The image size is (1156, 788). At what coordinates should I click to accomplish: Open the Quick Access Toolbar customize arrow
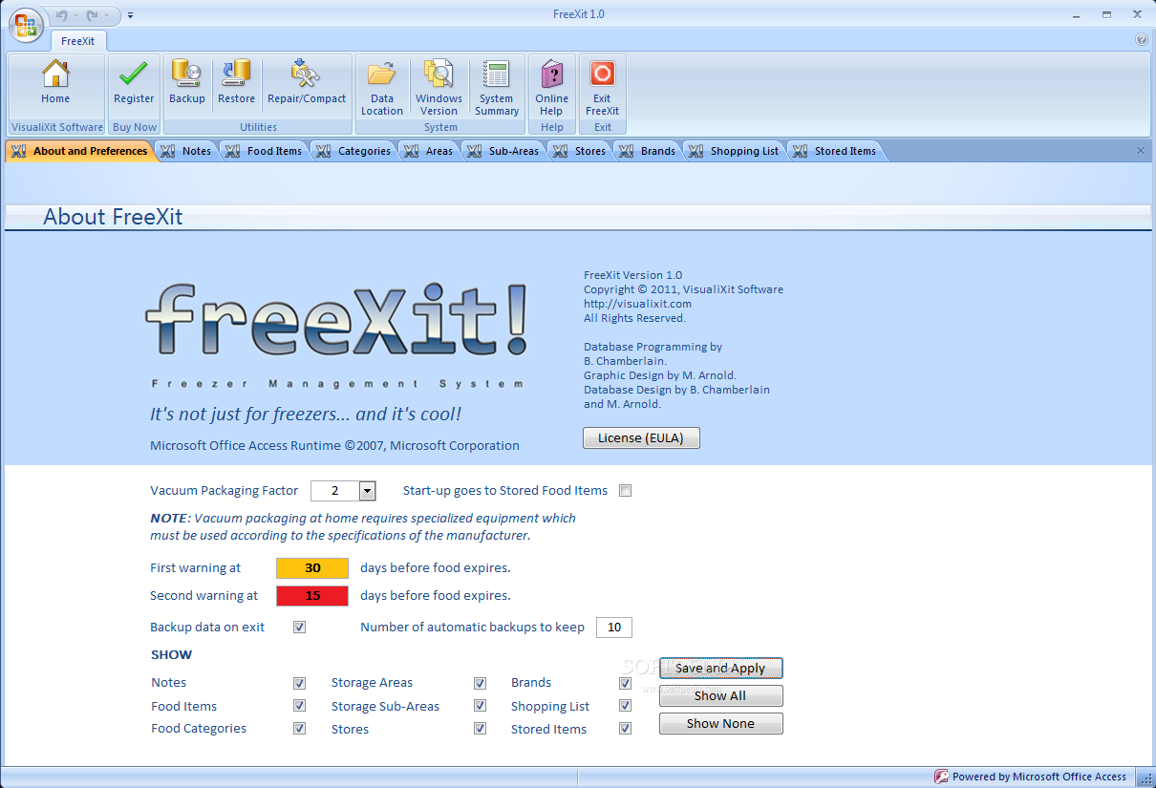[x=131, y=15]
